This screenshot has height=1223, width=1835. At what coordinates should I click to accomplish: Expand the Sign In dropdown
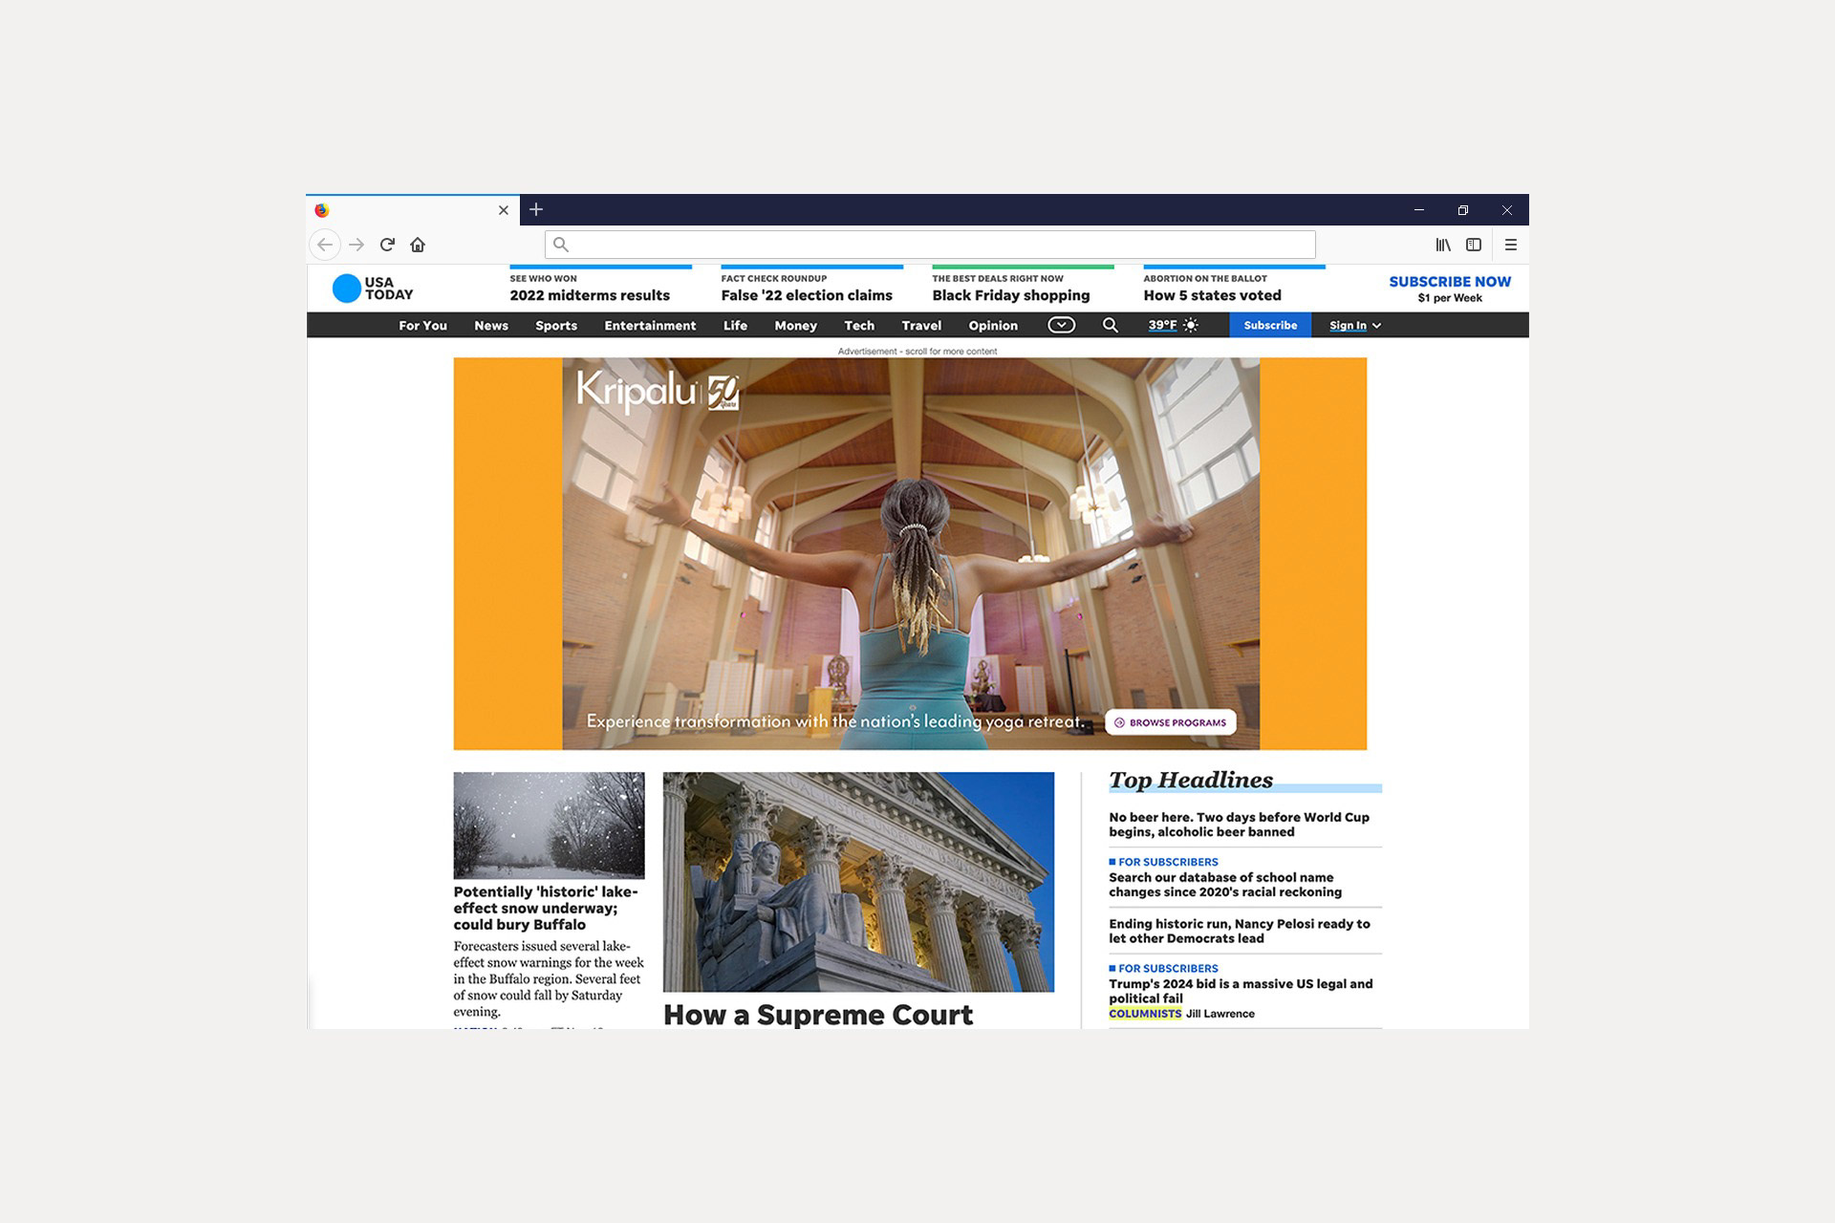point(1354,326)
